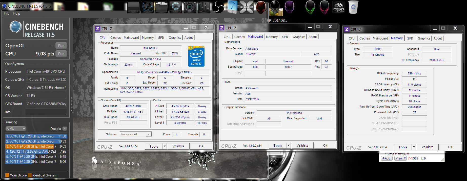
Task: Expand ranking Details arrow
Action: (x=65, y=129)
